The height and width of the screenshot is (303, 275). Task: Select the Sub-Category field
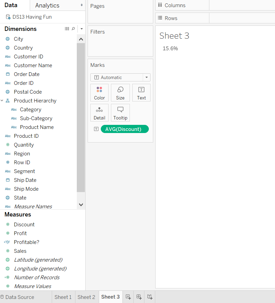(36, 118)
